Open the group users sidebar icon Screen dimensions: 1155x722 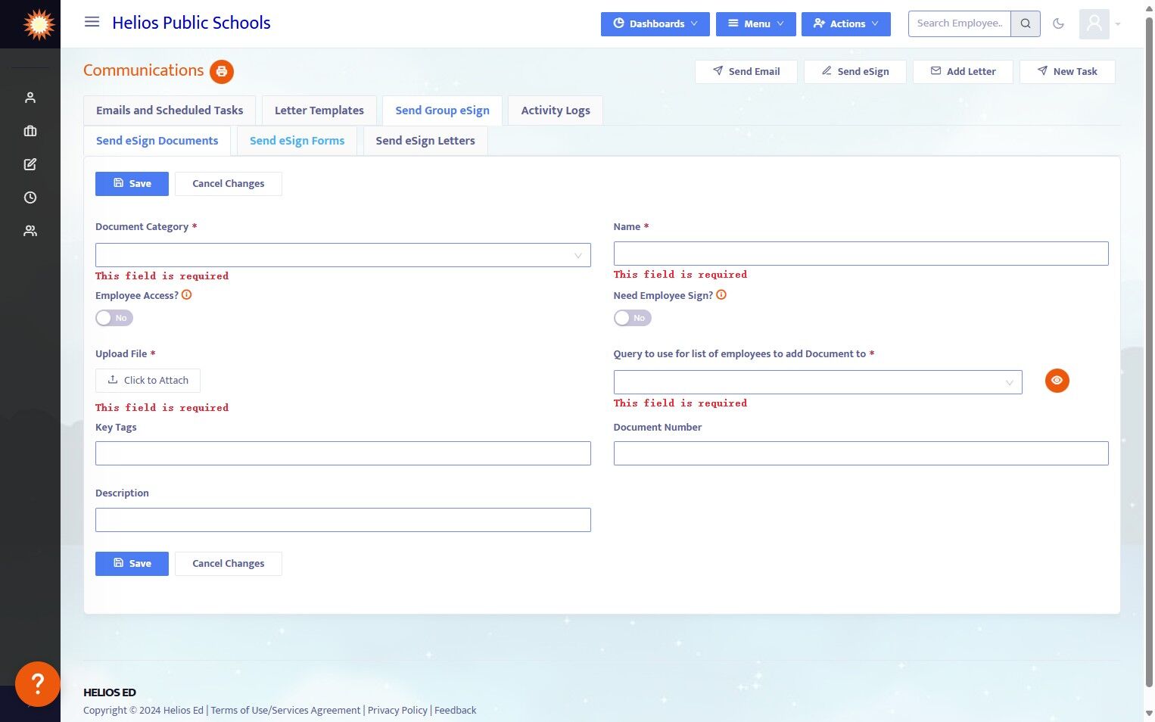pos(30,231)
